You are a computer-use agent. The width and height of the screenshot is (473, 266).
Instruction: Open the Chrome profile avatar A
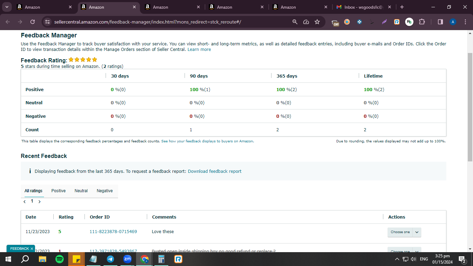[453, 22]
